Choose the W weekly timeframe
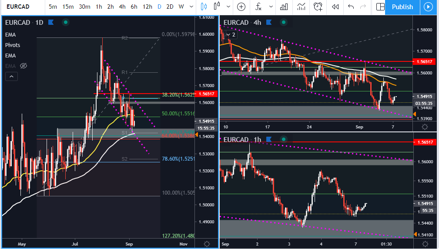The width and height of the screenshot is (439, 249). click(x=181, y=7)
